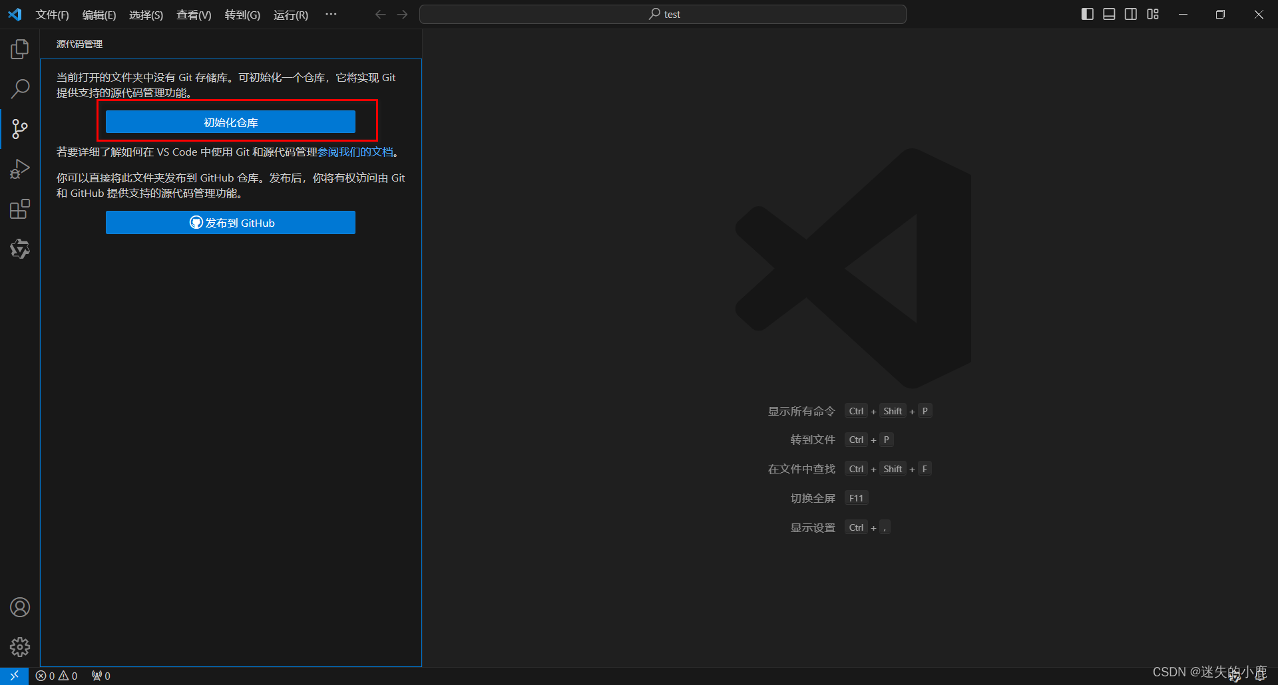Open the Run and Debug view
This screenshot has width=1278, height=685.
pyautogui.click(x=20, y=169)
